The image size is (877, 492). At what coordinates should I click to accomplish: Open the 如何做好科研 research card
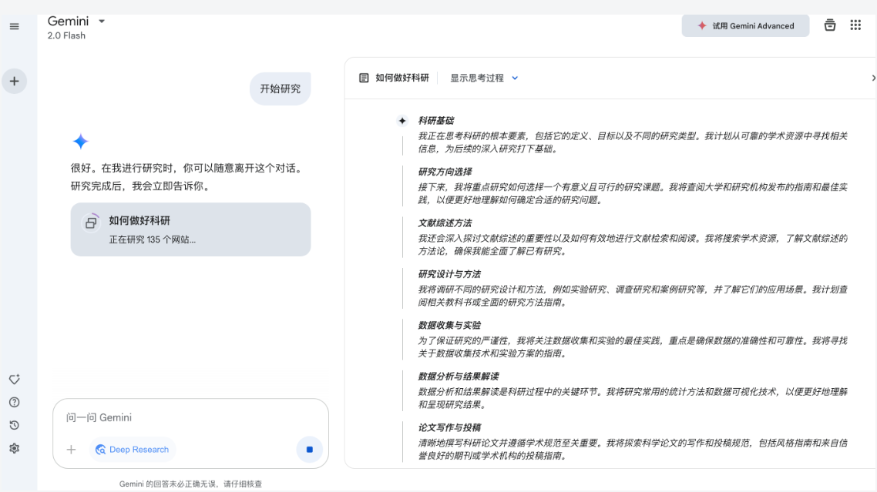pyautogui.click(x=190, y=229)
